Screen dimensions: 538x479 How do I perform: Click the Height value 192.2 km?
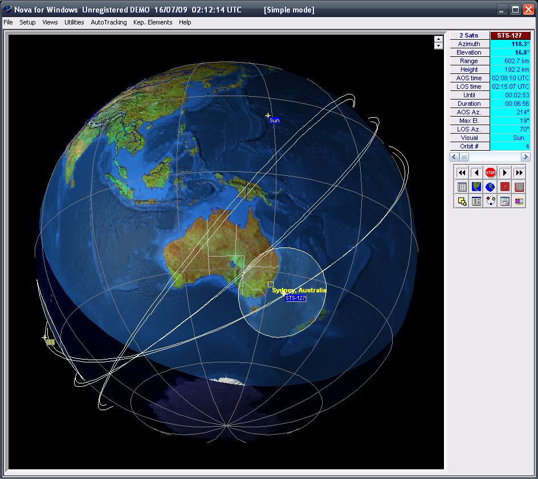[510, 69]
